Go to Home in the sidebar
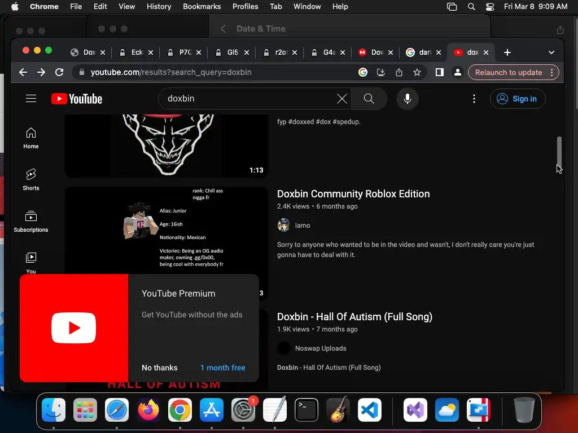 (x=31, y=139)
